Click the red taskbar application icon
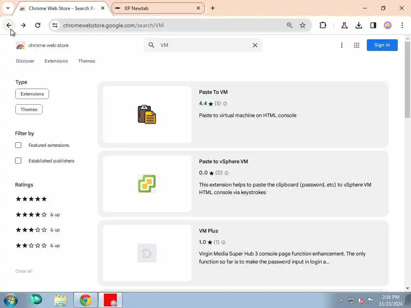 coord(110,300)
